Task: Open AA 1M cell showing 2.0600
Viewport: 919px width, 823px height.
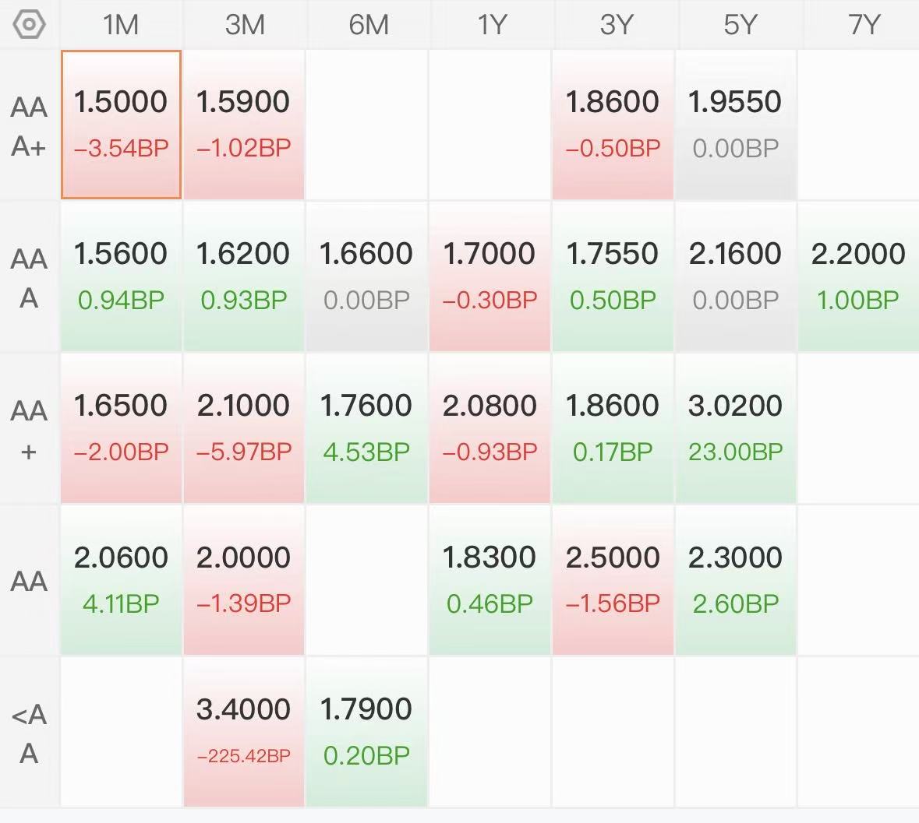Action: coord(121,579)
